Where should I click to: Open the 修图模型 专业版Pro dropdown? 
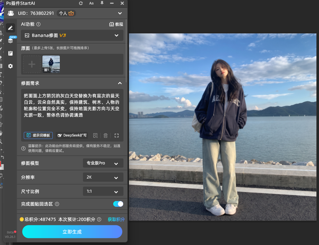[x=103, y=163]
